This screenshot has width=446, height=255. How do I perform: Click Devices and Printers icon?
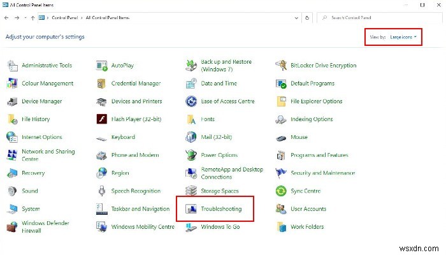click(101, 101)
